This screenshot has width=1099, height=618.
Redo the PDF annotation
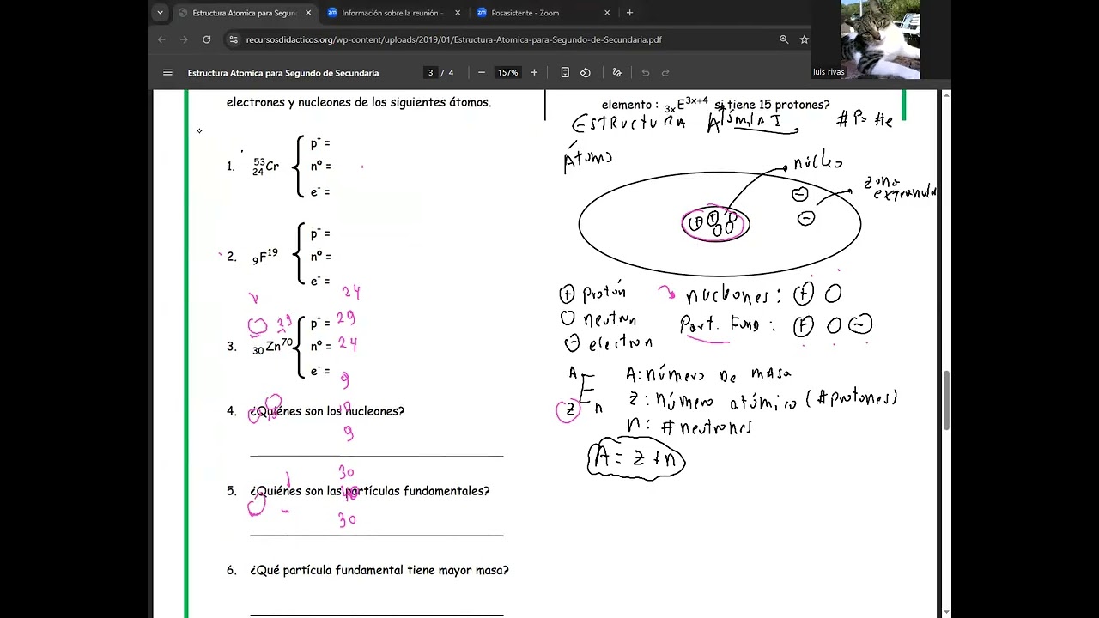tap(665, 73)
